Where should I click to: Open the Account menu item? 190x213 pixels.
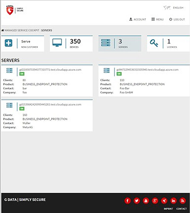pos(138,19)
